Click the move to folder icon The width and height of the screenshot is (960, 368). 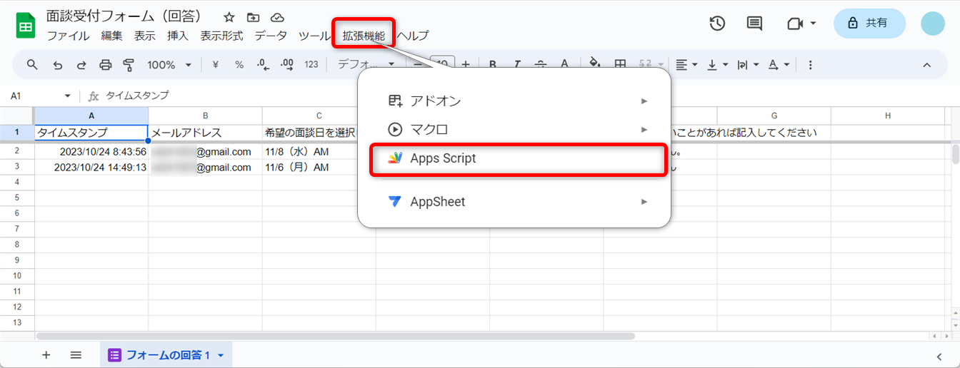coord(253,17)
